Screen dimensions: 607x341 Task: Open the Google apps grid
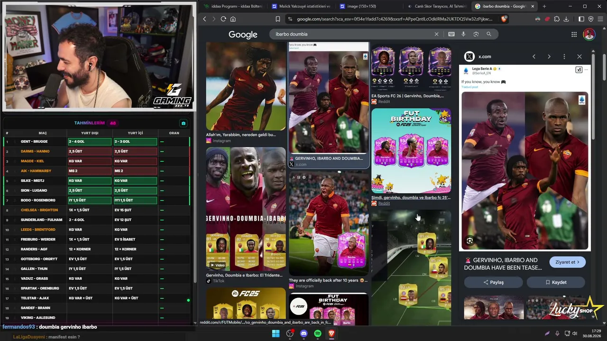click(x=574, y=34)
